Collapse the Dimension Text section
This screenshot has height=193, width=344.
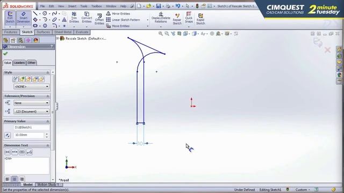(x=48, y=145)
